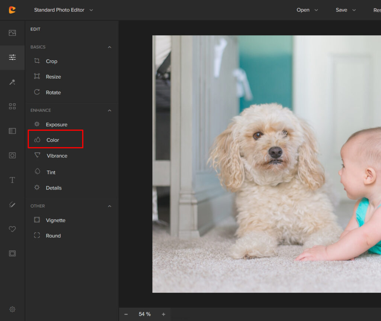The image size is (381, 321).
Task: Choose the Color enhancement option
Action: point(53,140)
